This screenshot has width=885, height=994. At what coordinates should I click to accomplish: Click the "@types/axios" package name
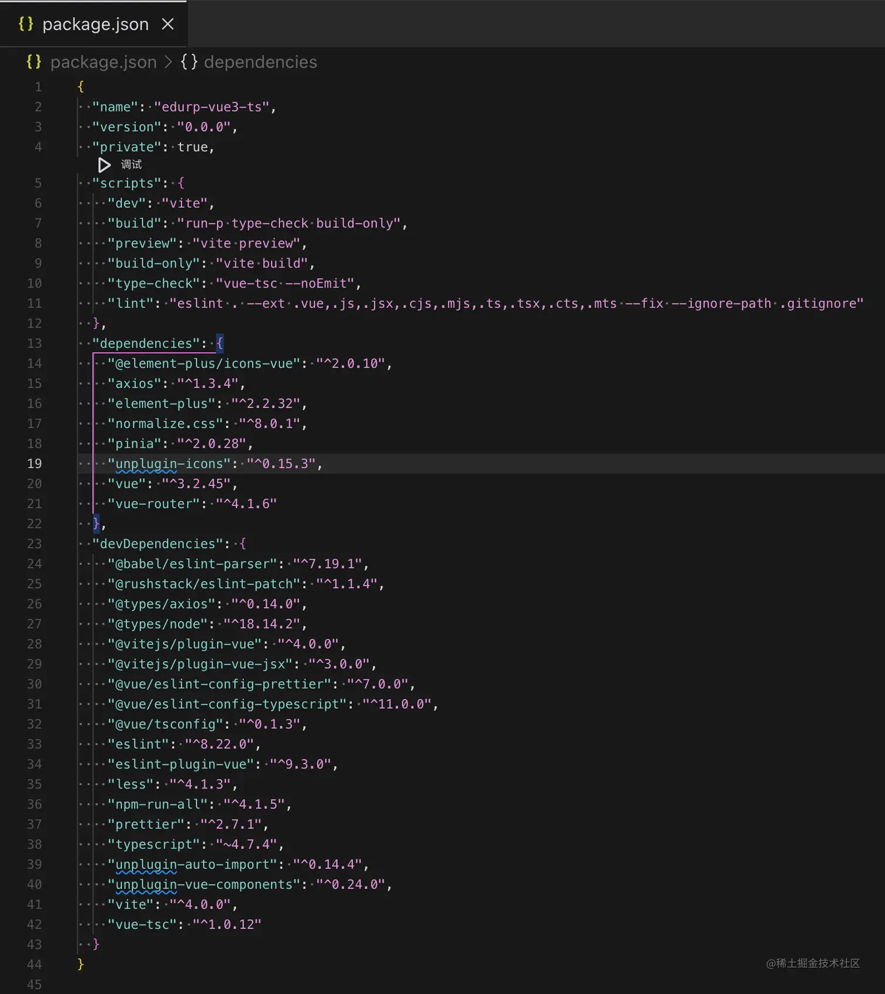[162, 604]
